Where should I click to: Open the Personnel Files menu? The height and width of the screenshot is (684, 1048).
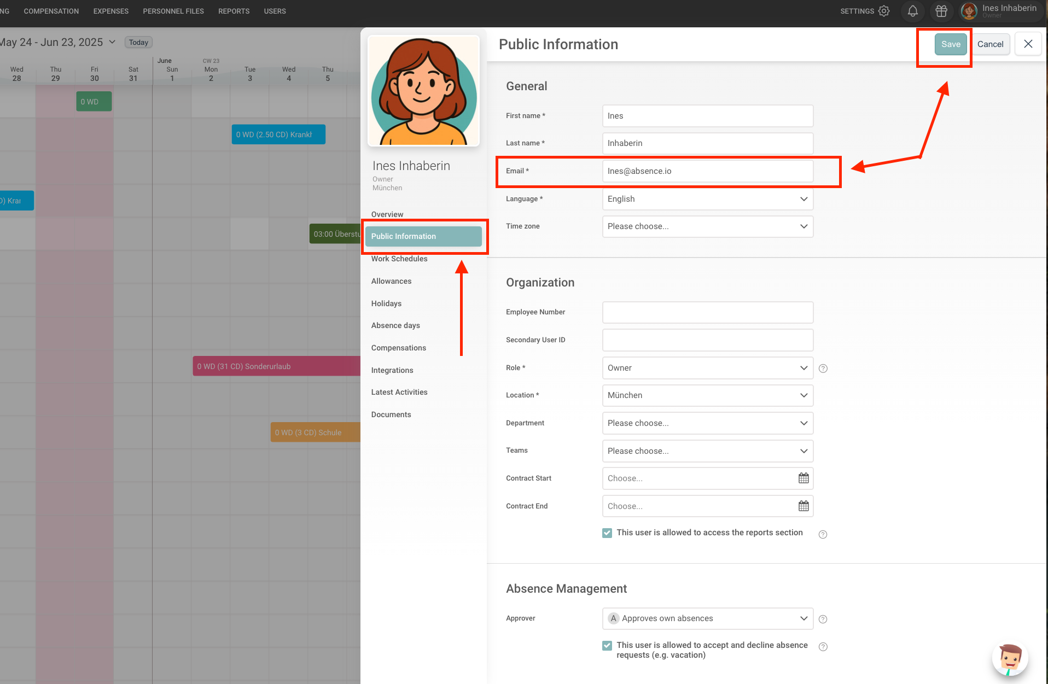tap(173, 11)
